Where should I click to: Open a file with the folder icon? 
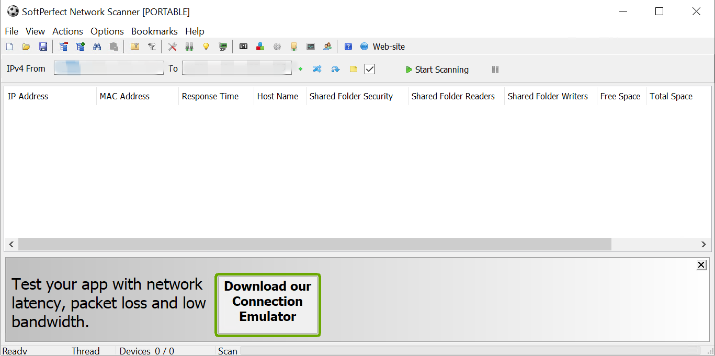click(x=26, y=47)
